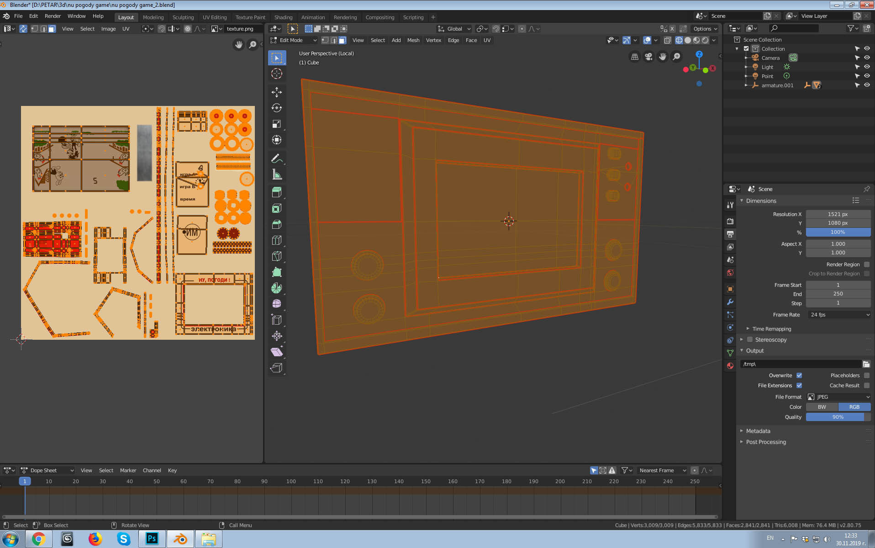
Task: Open Google Chrome from the taskbar
Action: click(x=38, y=539)
